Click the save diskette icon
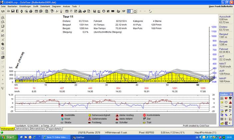This screenshot has height=140, width=234. click(13, 11)
